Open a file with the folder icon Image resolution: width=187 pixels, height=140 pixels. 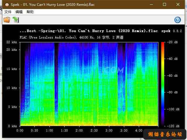pyautogui.click(x=7, y=20)
